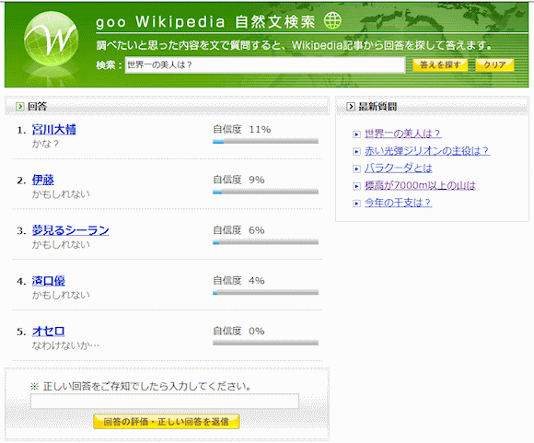Click bullet icon beside バラクーダとは
Image resolution: width=534 pixels, height=443 pixels.
[x=356, y=169]
